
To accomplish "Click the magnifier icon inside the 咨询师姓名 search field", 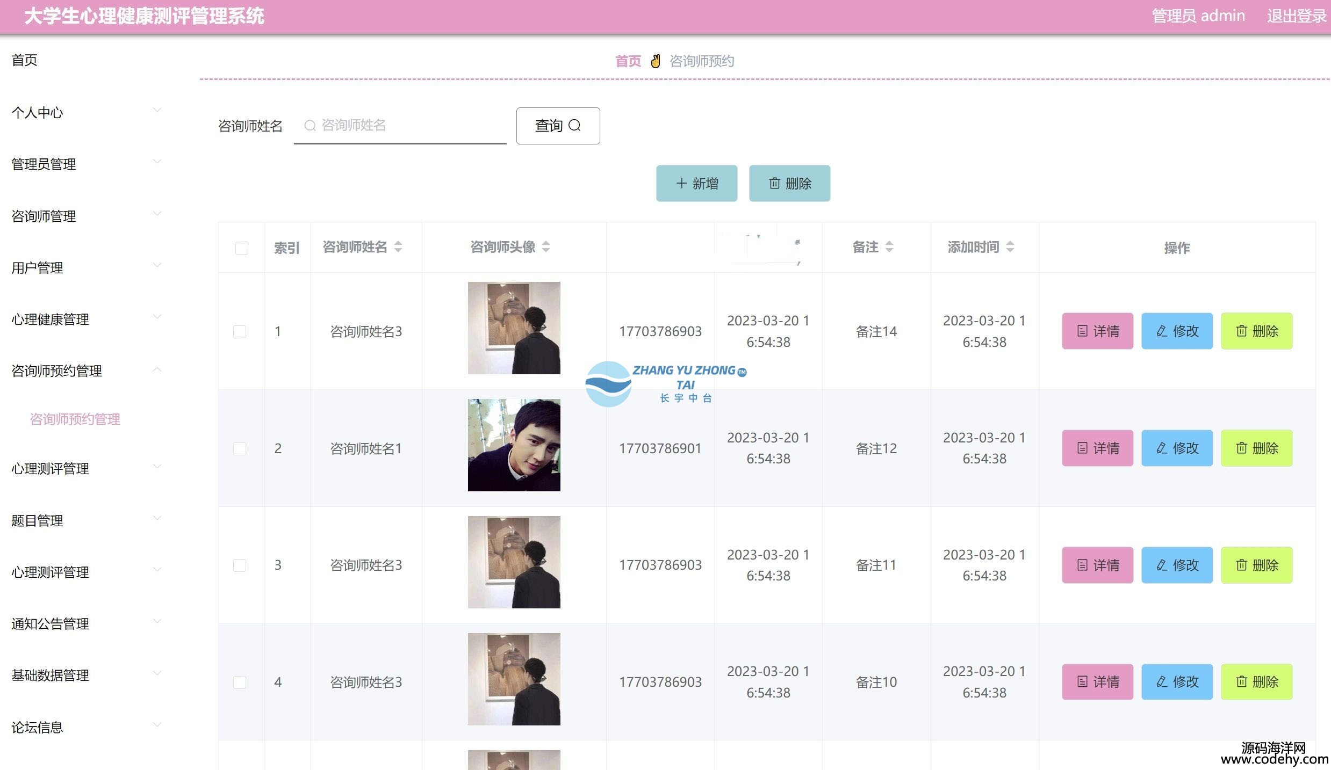I will (310, 126).
